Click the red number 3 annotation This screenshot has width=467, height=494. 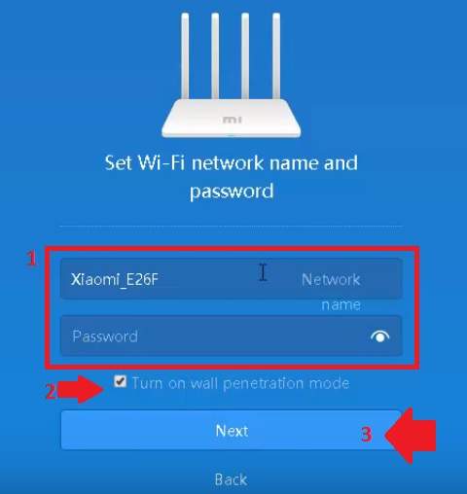pos(366,434)
